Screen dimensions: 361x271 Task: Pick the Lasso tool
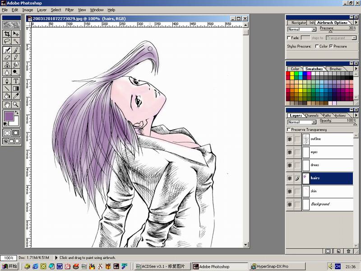[x=7, y=42]
